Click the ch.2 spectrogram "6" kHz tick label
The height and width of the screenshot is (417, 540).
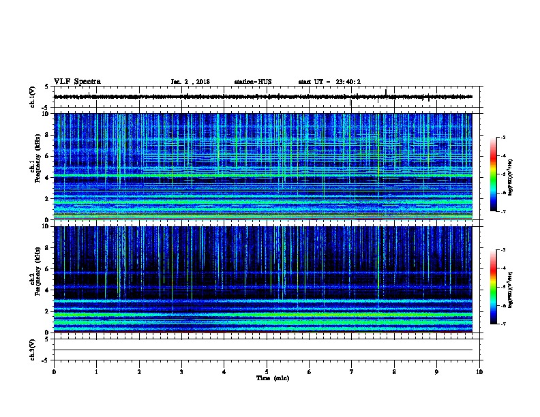coord(48,269)
